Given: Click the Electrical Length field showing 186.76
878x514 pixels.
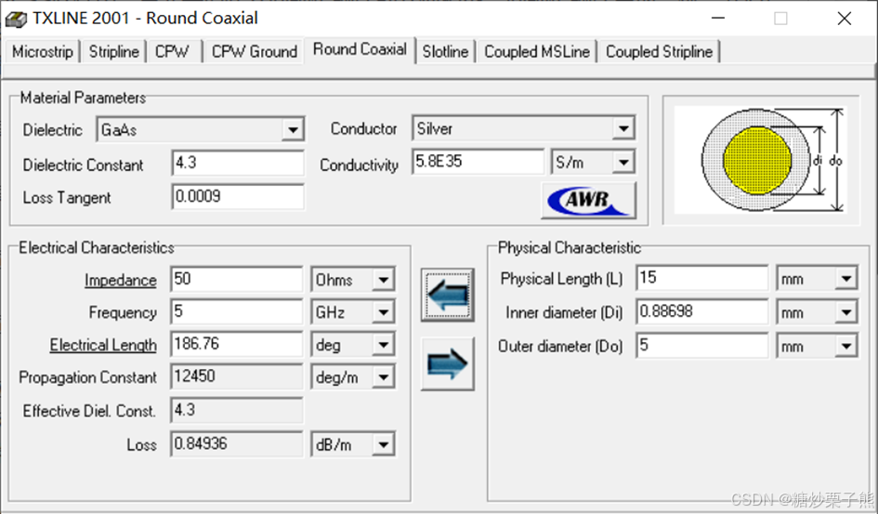Looking at the screenshot, I should tap(236, 344).
